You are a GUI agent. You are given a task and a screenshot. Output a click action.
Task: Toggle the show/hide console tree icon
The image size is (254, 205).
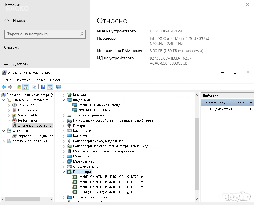coord(26,87)
